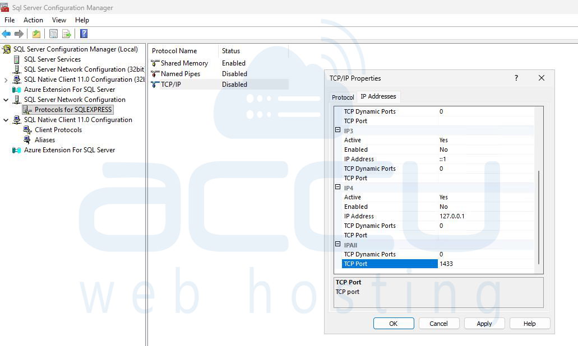This screenshot has height=346, width=578.
Task: Click the properties list vertical scrollbar
Action: (x=538, y=217)
